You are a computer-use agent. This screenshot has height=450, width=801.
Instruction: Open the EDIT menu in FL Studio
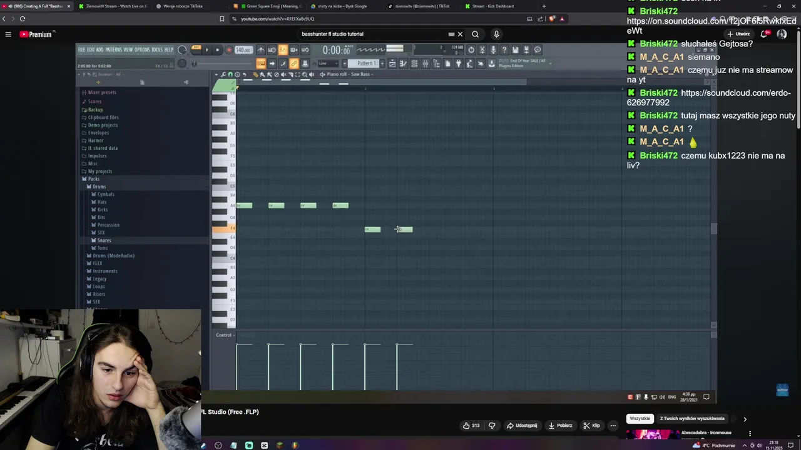pos(91,49)
